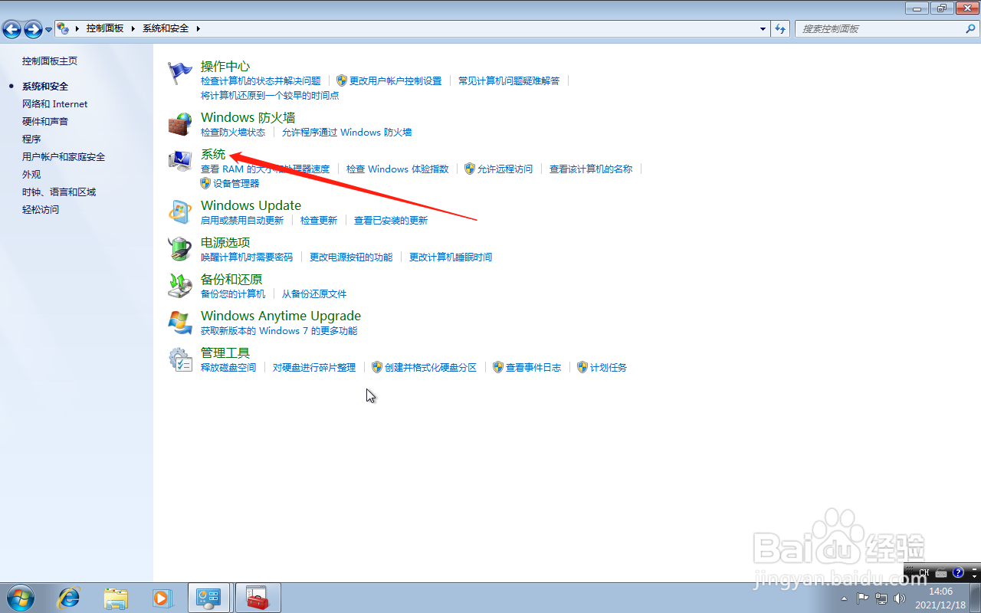Viewport: 981px width, 613px height.
Task: Click the forward navigation arrow
Action: [x=33, y=29]
